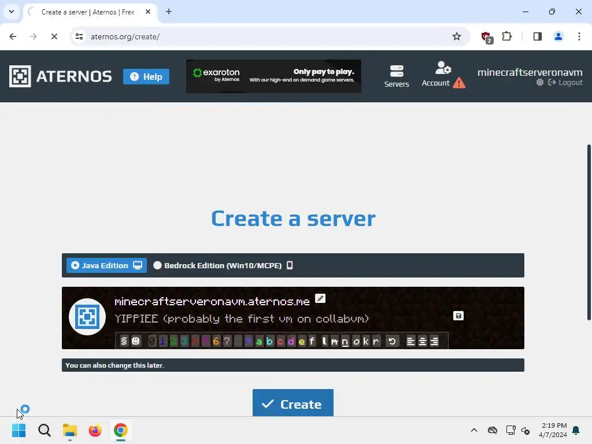
Task: Open Chrome extensions puzzle icon
Action: (x=506, y=36)
